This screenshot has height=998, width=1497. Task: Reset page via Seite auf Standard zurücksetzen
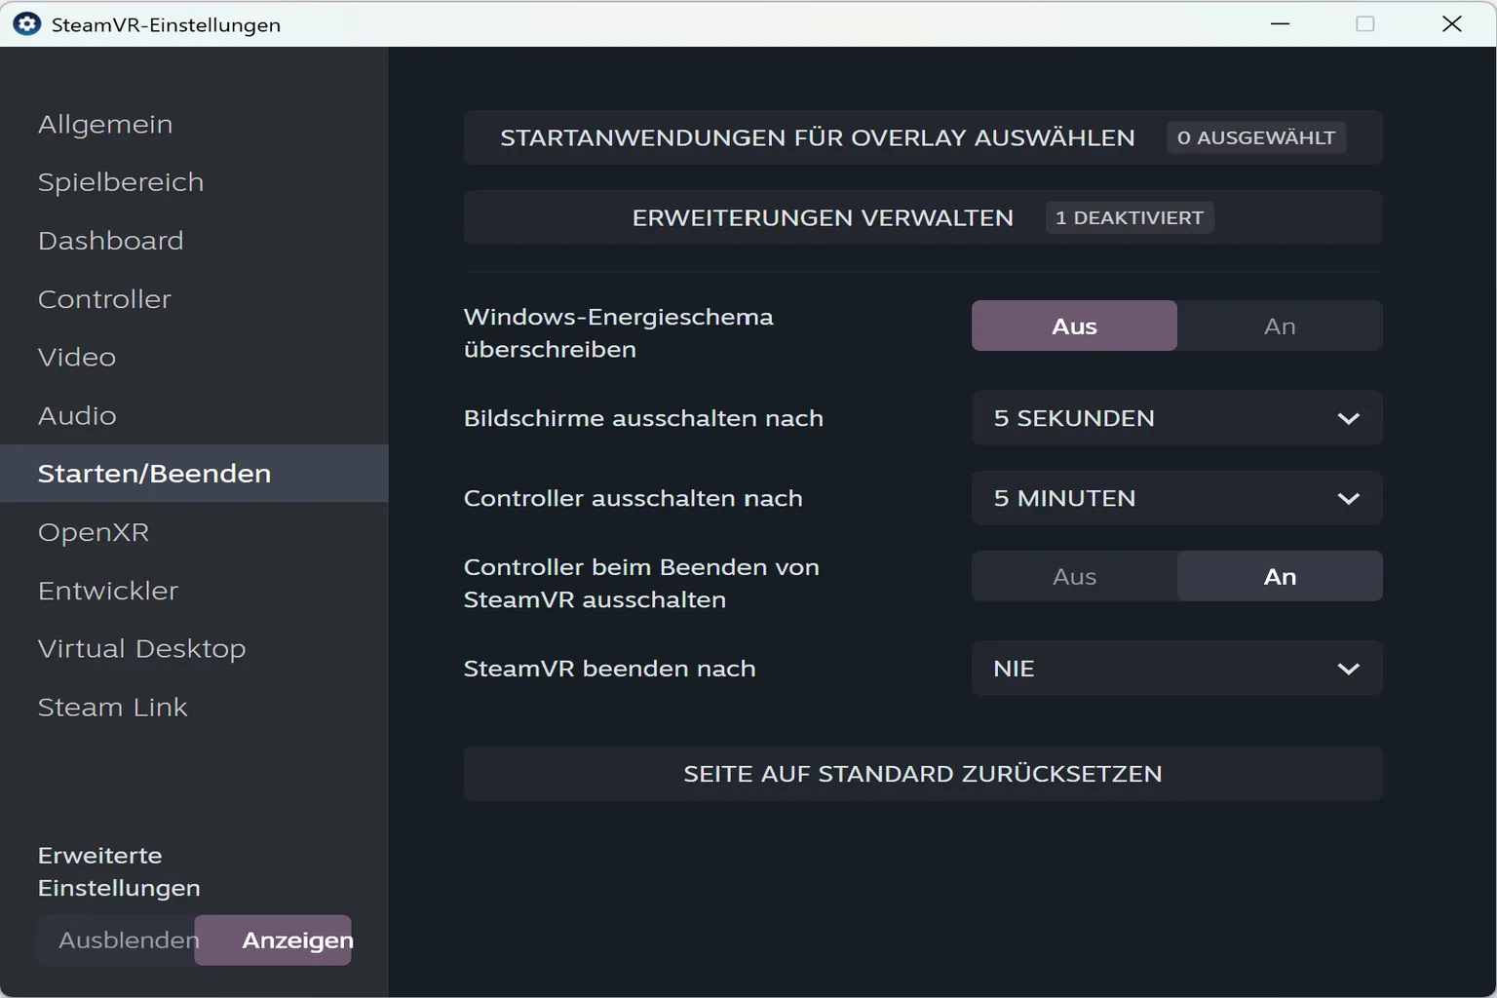[923, 774]
